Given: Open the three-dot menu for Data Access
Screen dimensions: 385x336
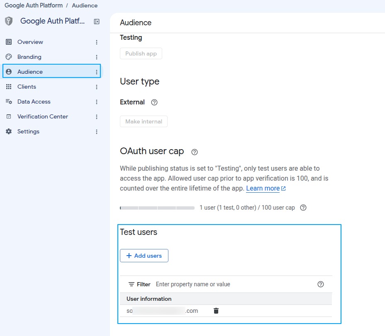Looking at the screenshot, I should coord(97,102).
